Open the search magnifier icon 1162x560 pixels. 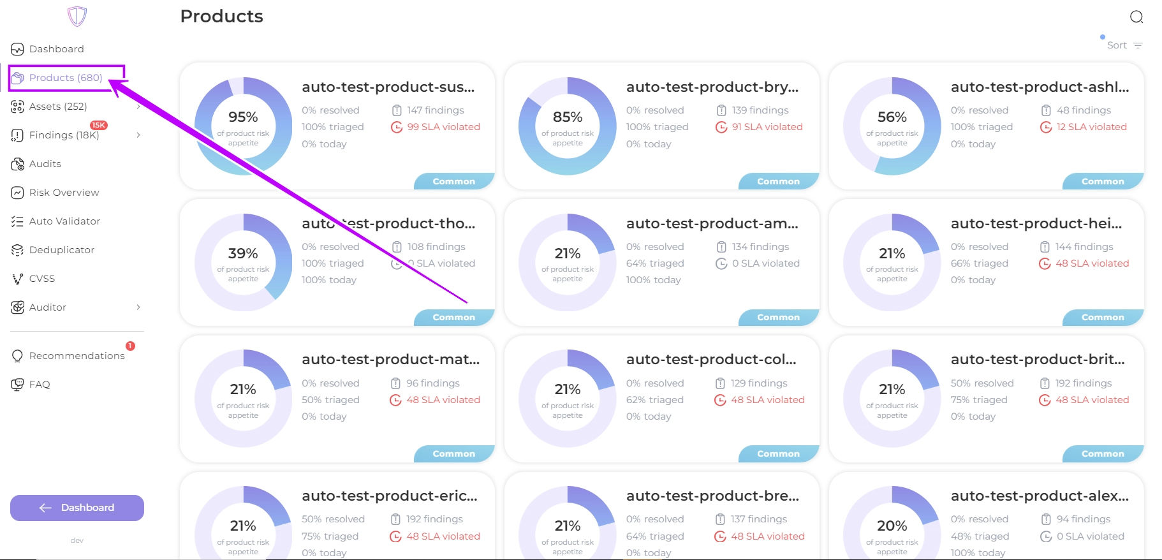(x=1136, y=17)
